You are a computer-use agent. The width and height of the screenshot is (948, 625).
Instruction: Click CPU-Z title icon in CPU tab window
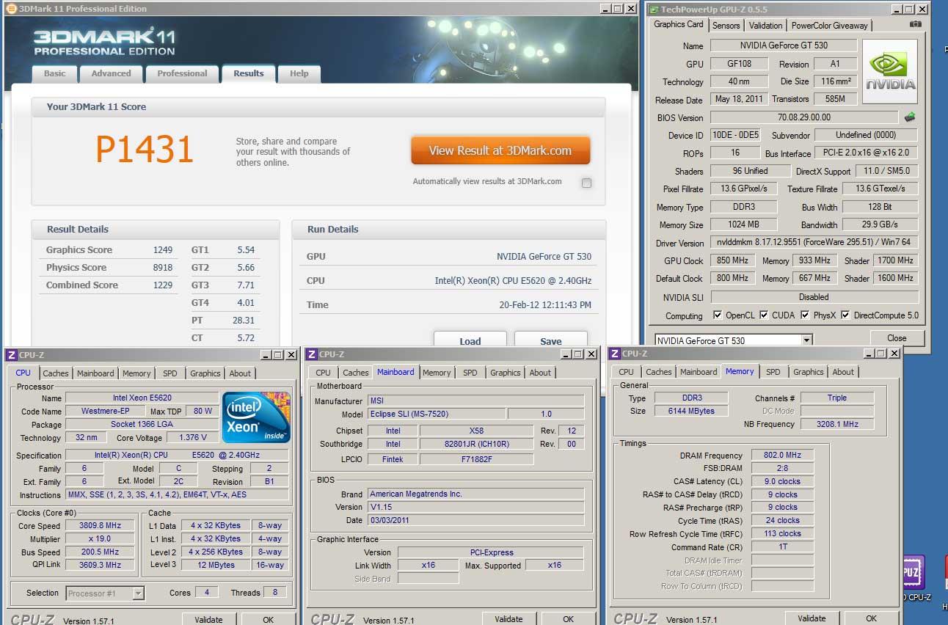click(x=11, y=355)
